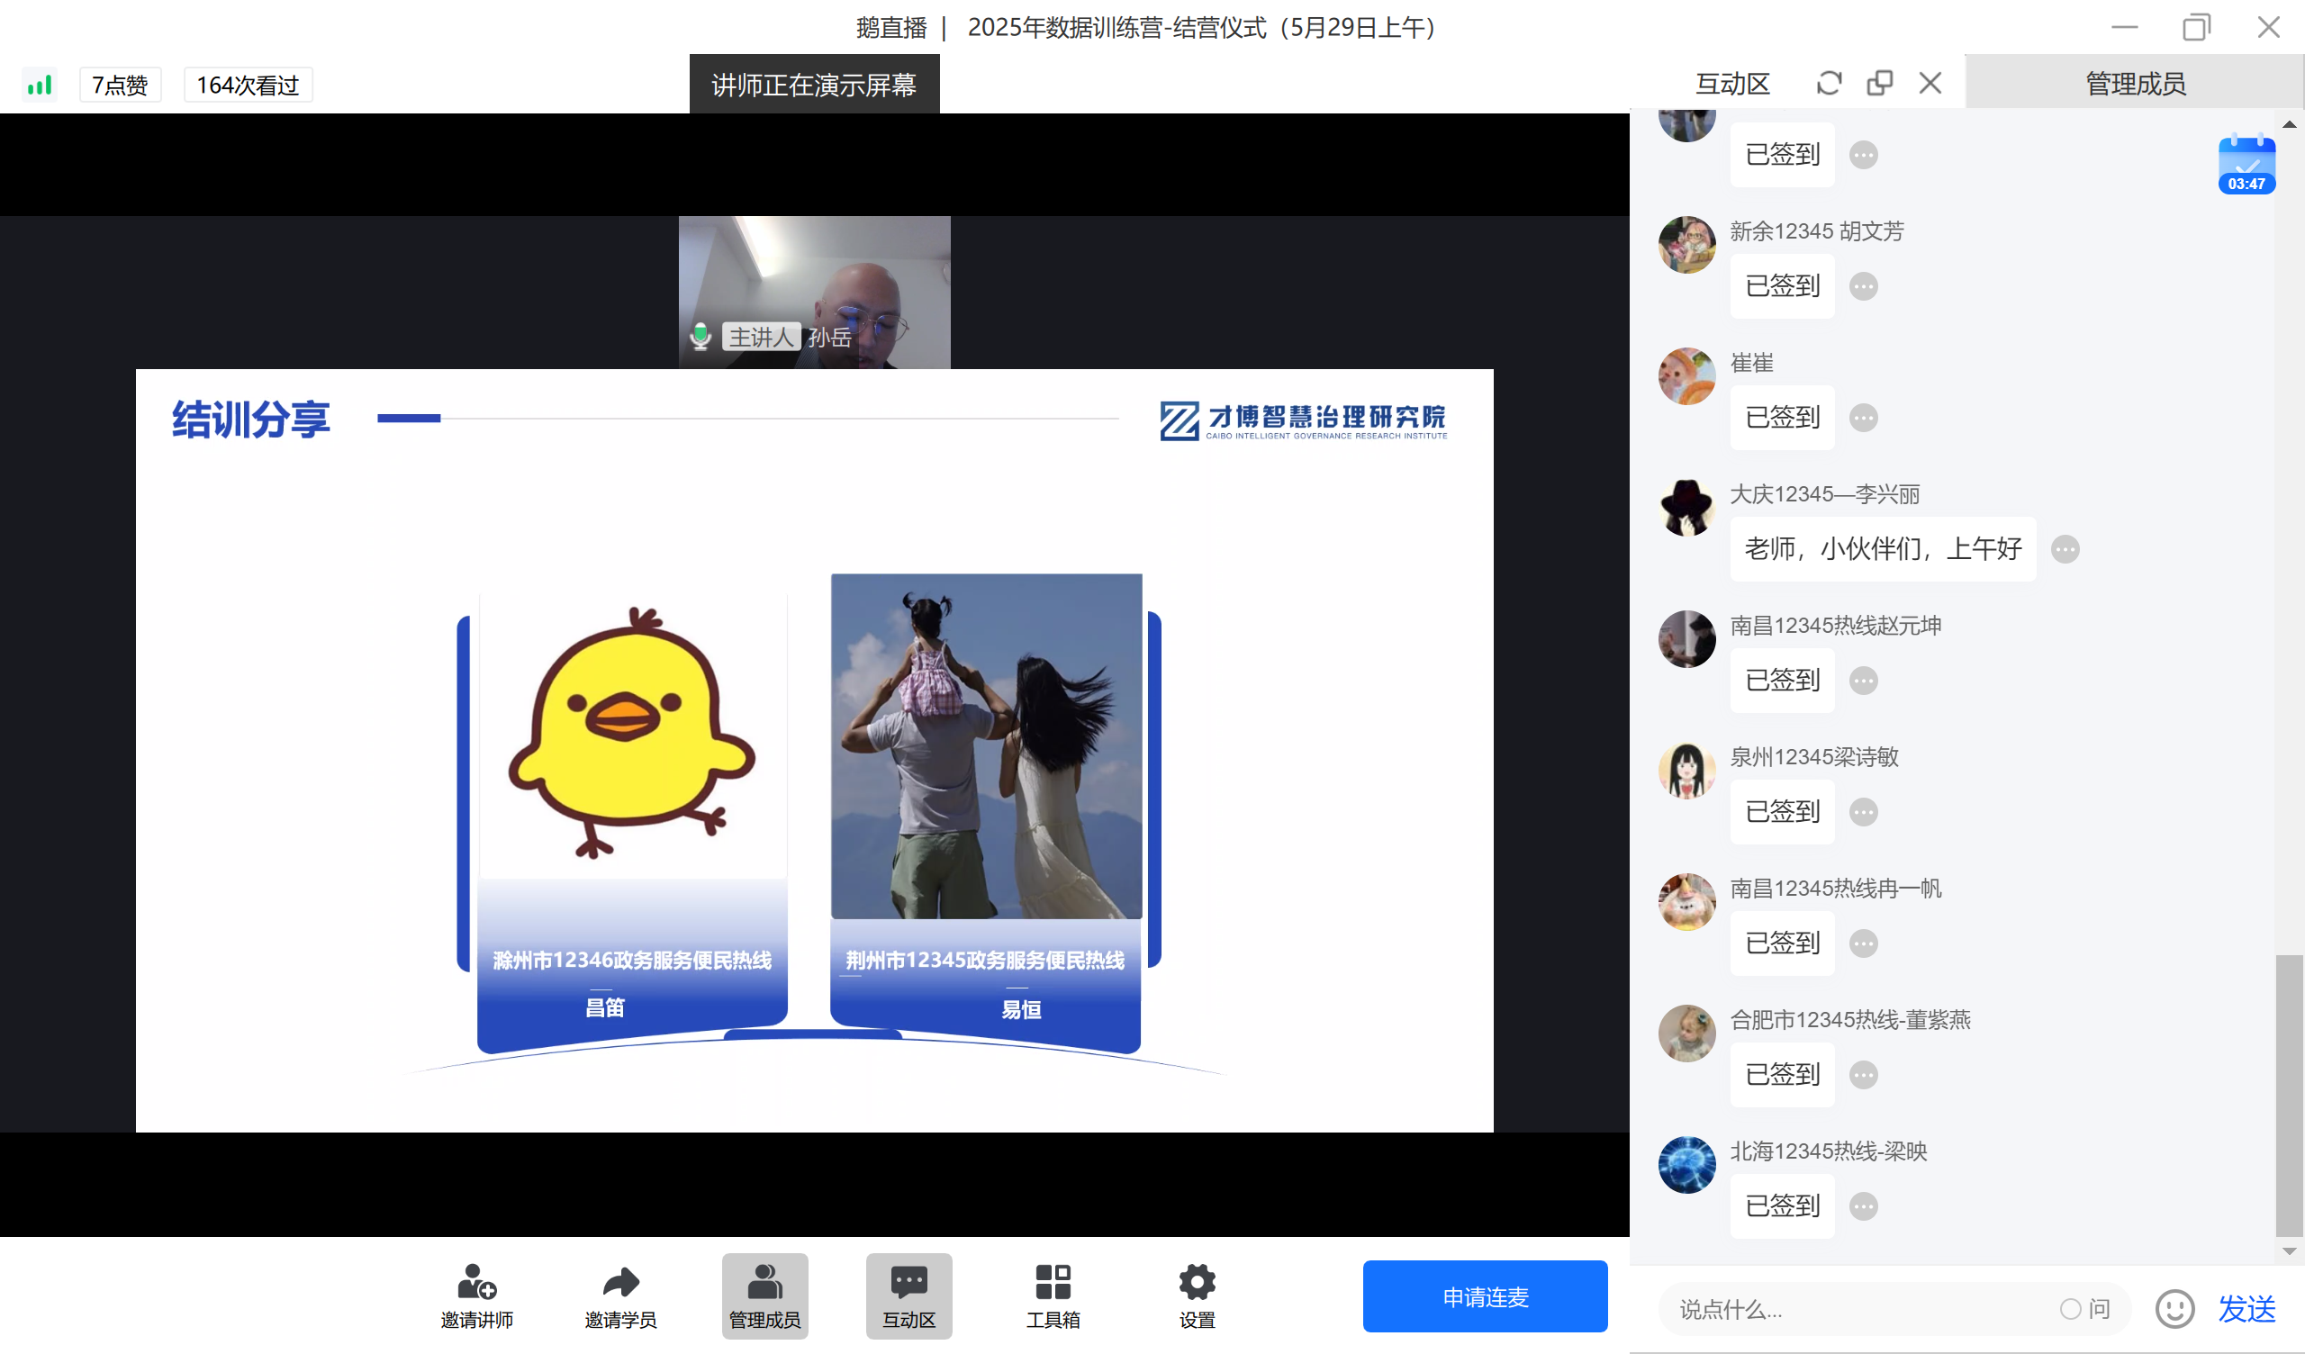Click 发送 to send the message

tap(2246, 1309)
